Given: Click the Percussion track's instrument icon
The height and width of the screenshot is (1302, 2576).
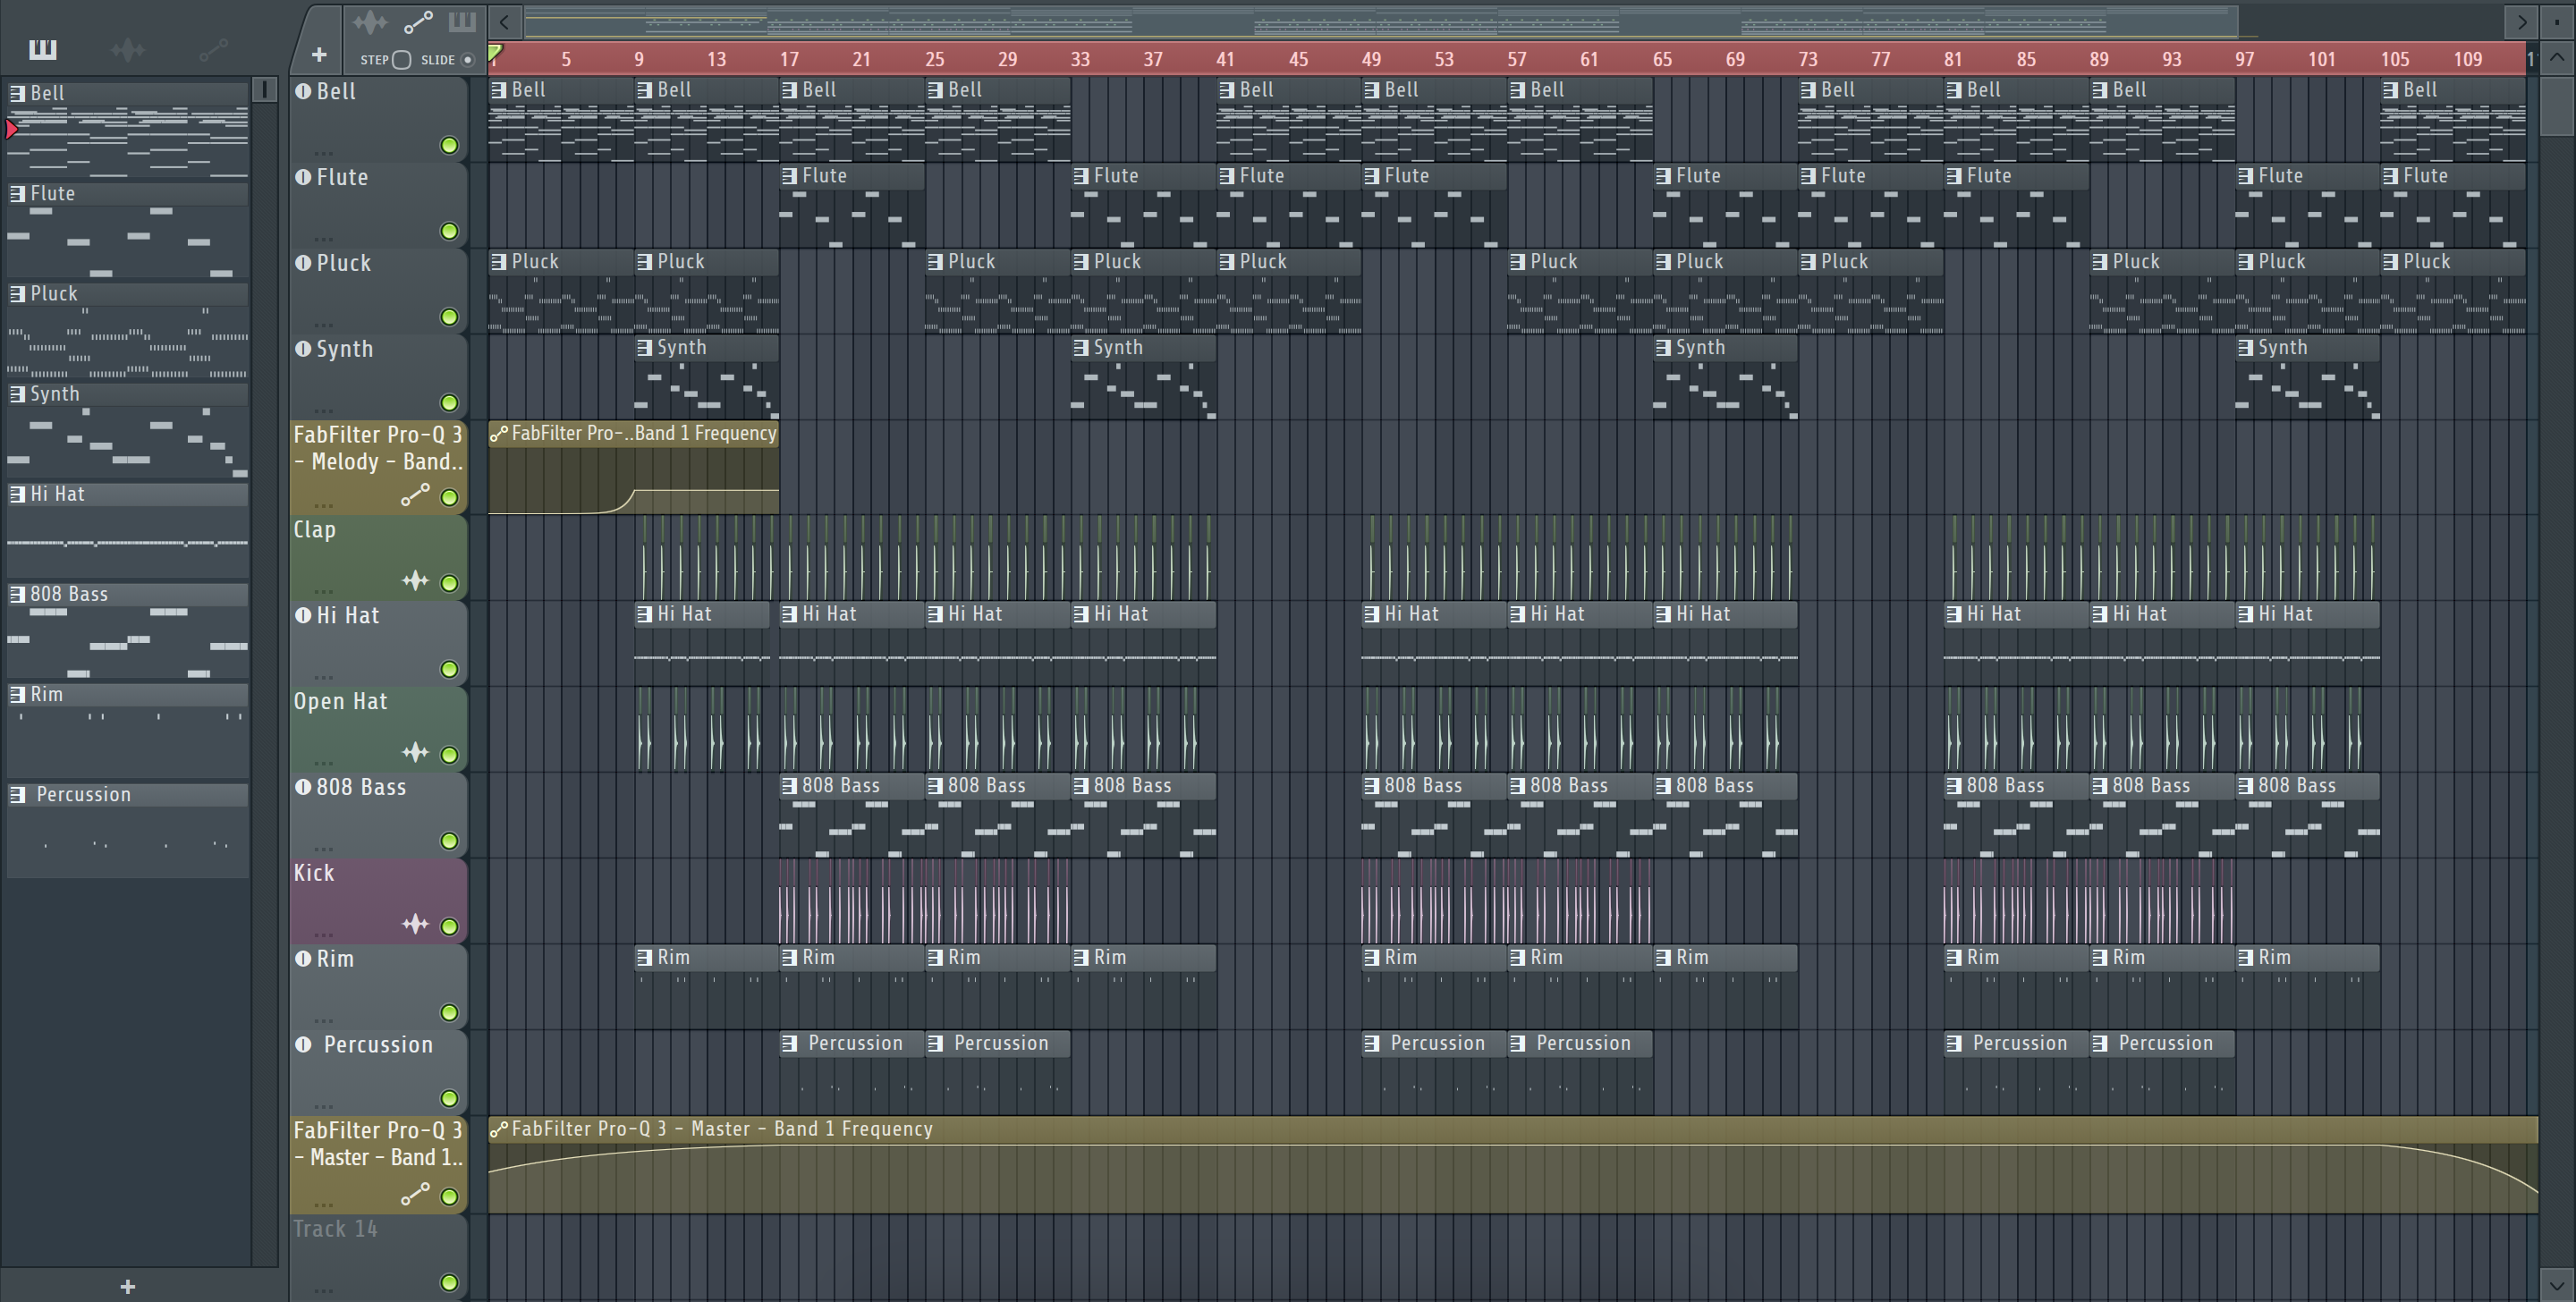Looking at the screenshot, I should tap(303, 1045).
